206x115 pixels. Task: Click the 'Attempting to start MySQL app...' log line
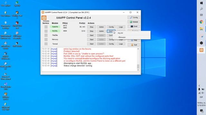coord(78,63)
